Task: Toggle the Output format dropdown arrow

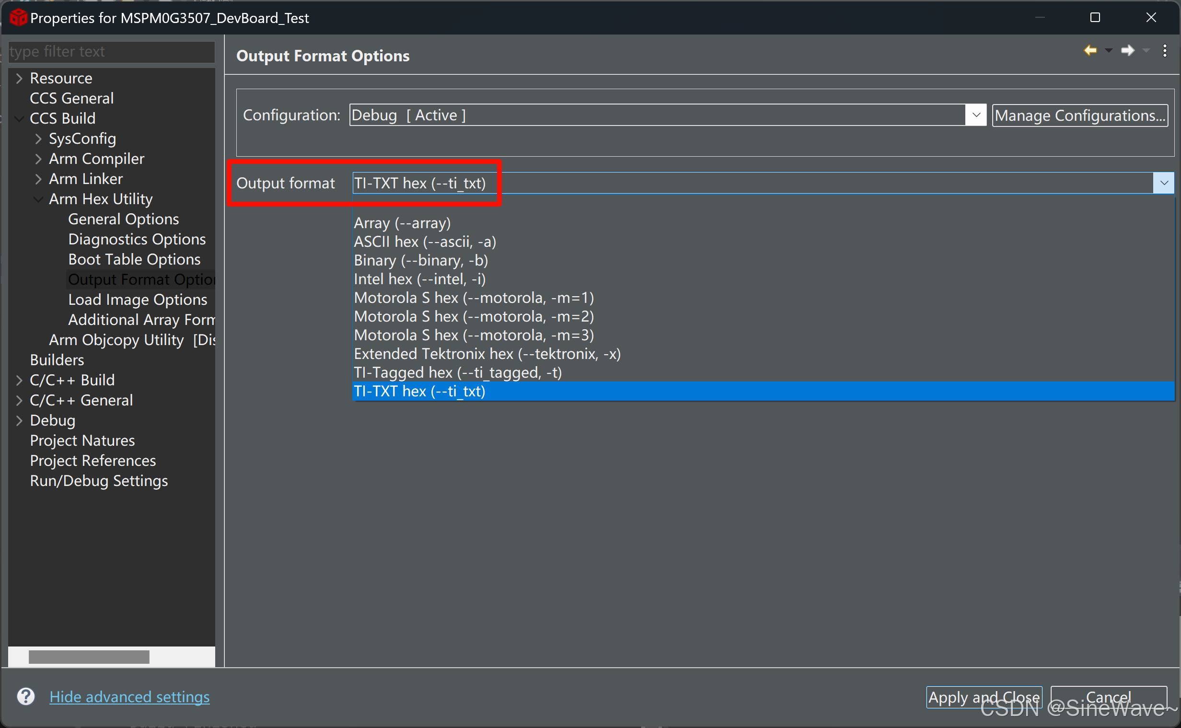Action: [x=1164, y=183]
